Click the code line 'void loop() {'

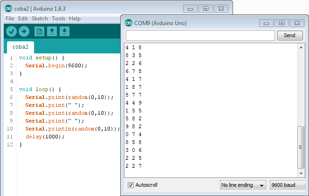point(40,89)
